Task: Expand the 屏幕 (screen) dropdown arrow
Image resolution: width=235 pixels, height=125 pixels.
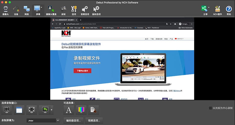Action: pyautogui.click(x=41, y=7)
